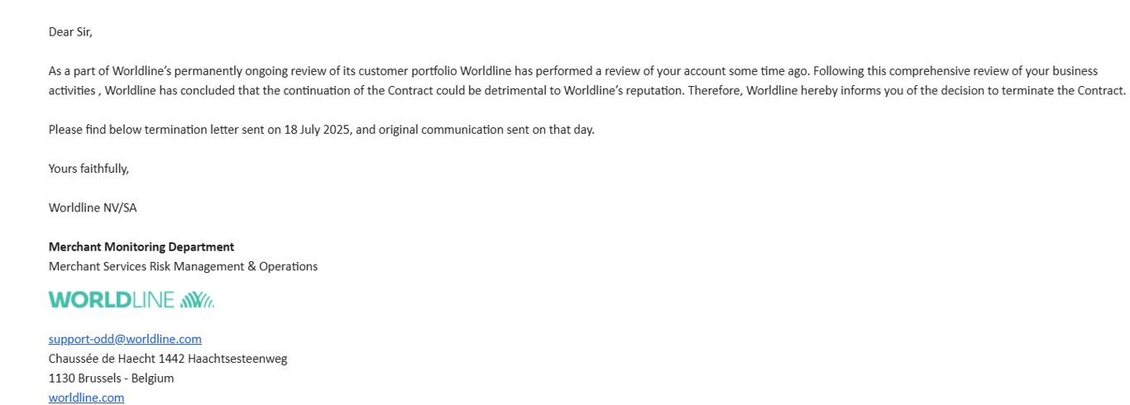Open the worldline.com website link
This screenshot has width=1130, height=405.
[x=86, y=398]
